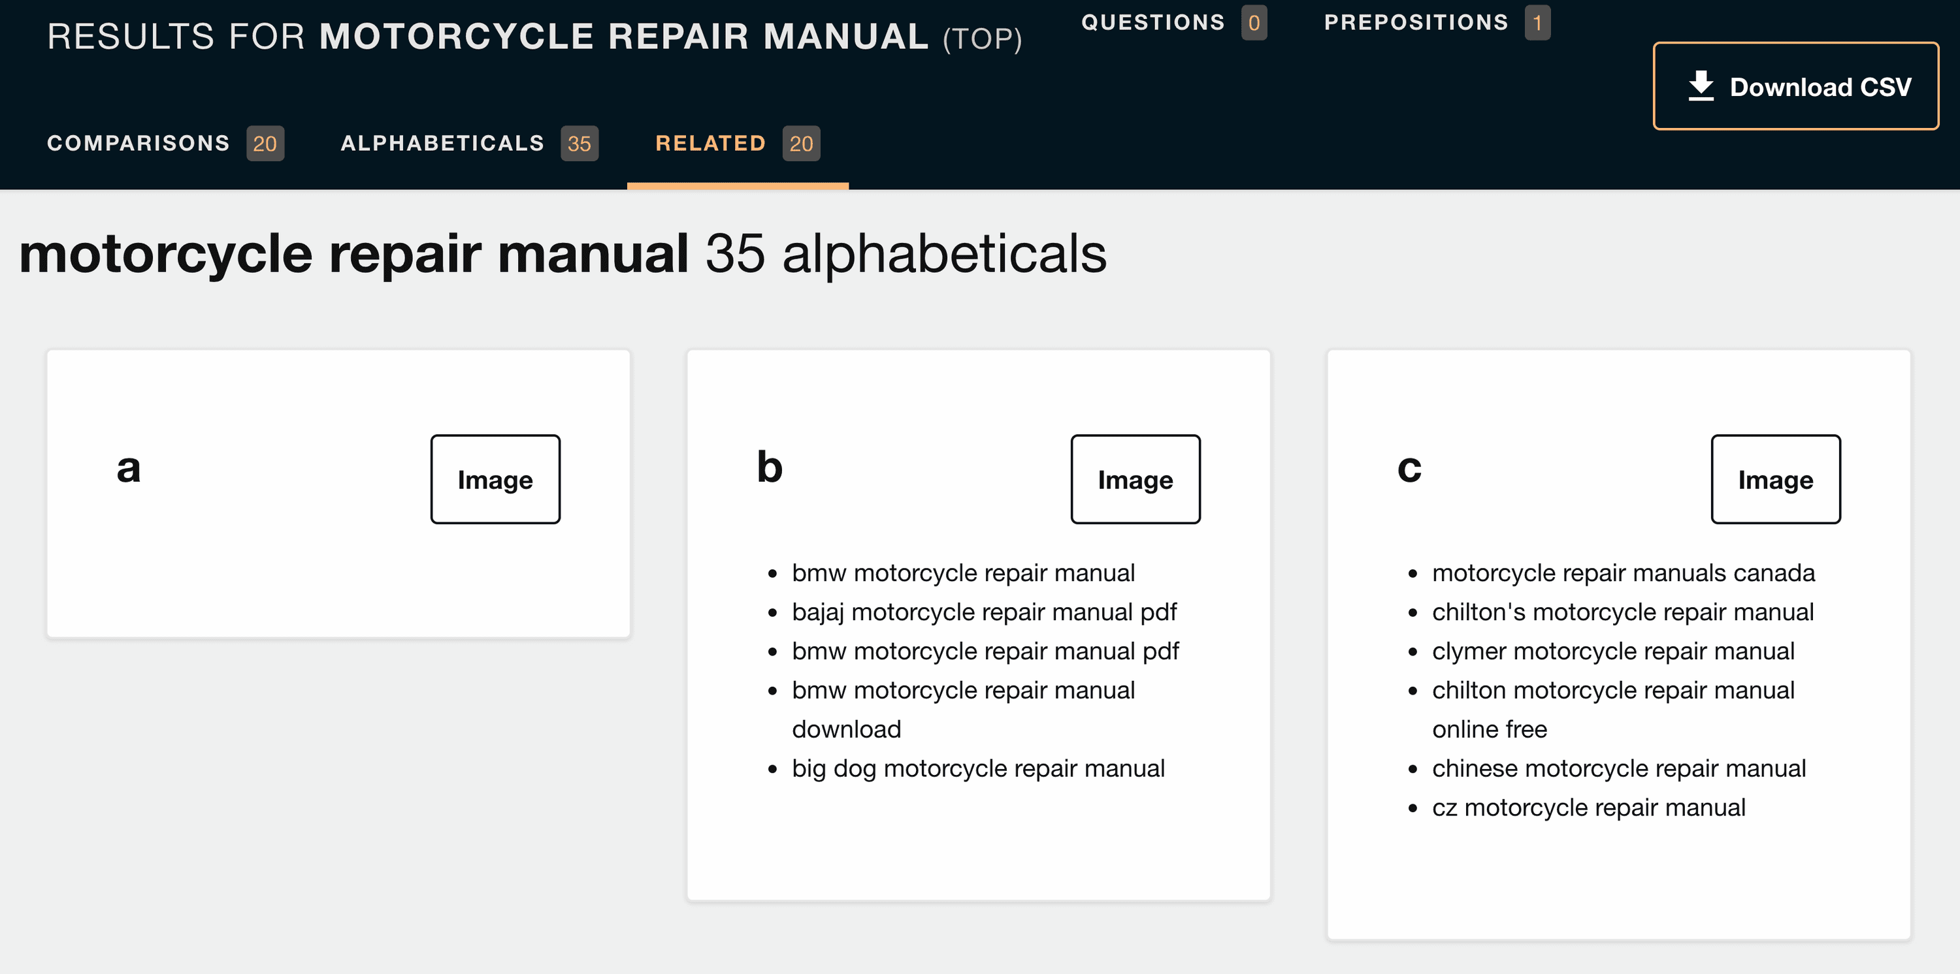Click the Questions count badge 0
This screenshot has height=974, width=1960.
pyautogui.click(x=1254, y=22)
